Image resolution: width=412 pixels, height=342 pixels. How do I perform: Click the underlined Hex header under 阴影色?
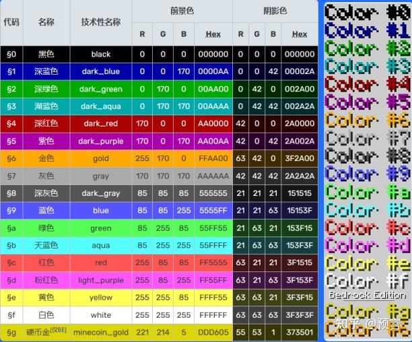(300, 34)
